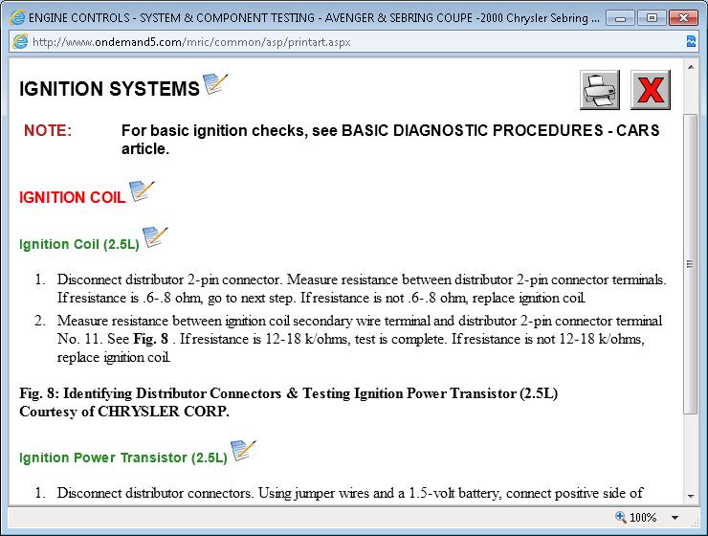Minimize the browser window
The width and height of the screenshot is (708, 536).
(620, 18)
